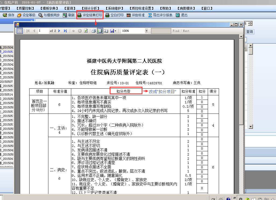Open the 质控标准设置 menu
276x200 pixels.
(x=142, y=8)
